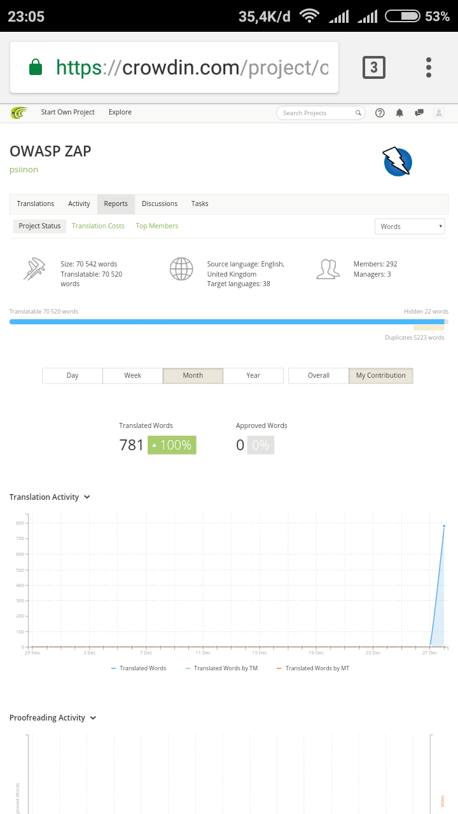Click the 781 translated words value
458x814 pixels.
point(132,445)
